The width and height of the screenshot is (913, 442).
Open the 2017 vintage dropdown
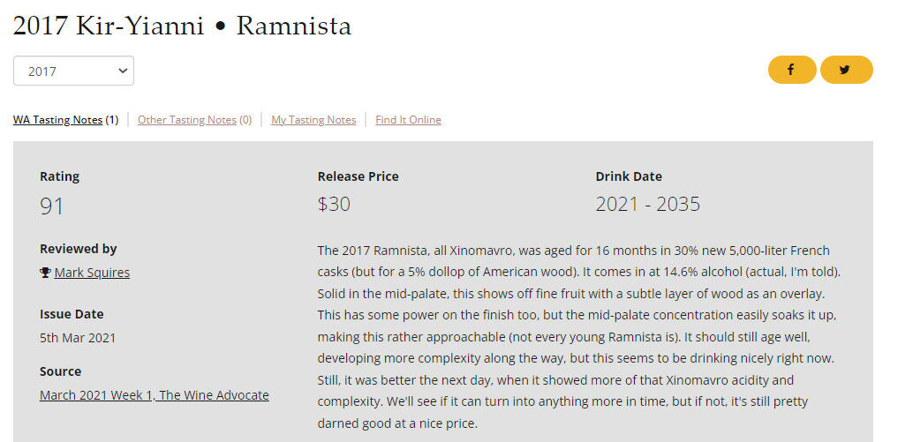73,71
